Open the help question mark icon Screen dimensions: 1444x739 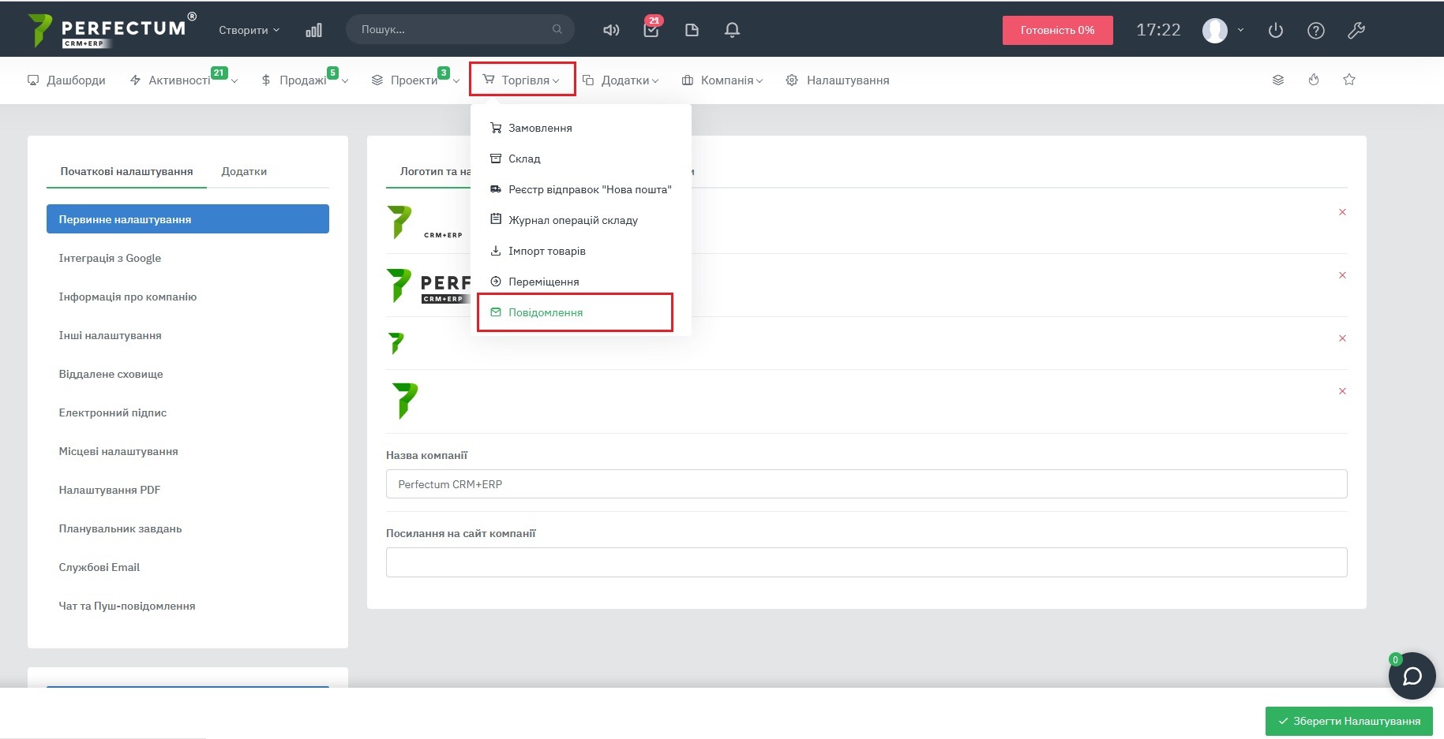pyautogui.click(x=1315, y=30)
